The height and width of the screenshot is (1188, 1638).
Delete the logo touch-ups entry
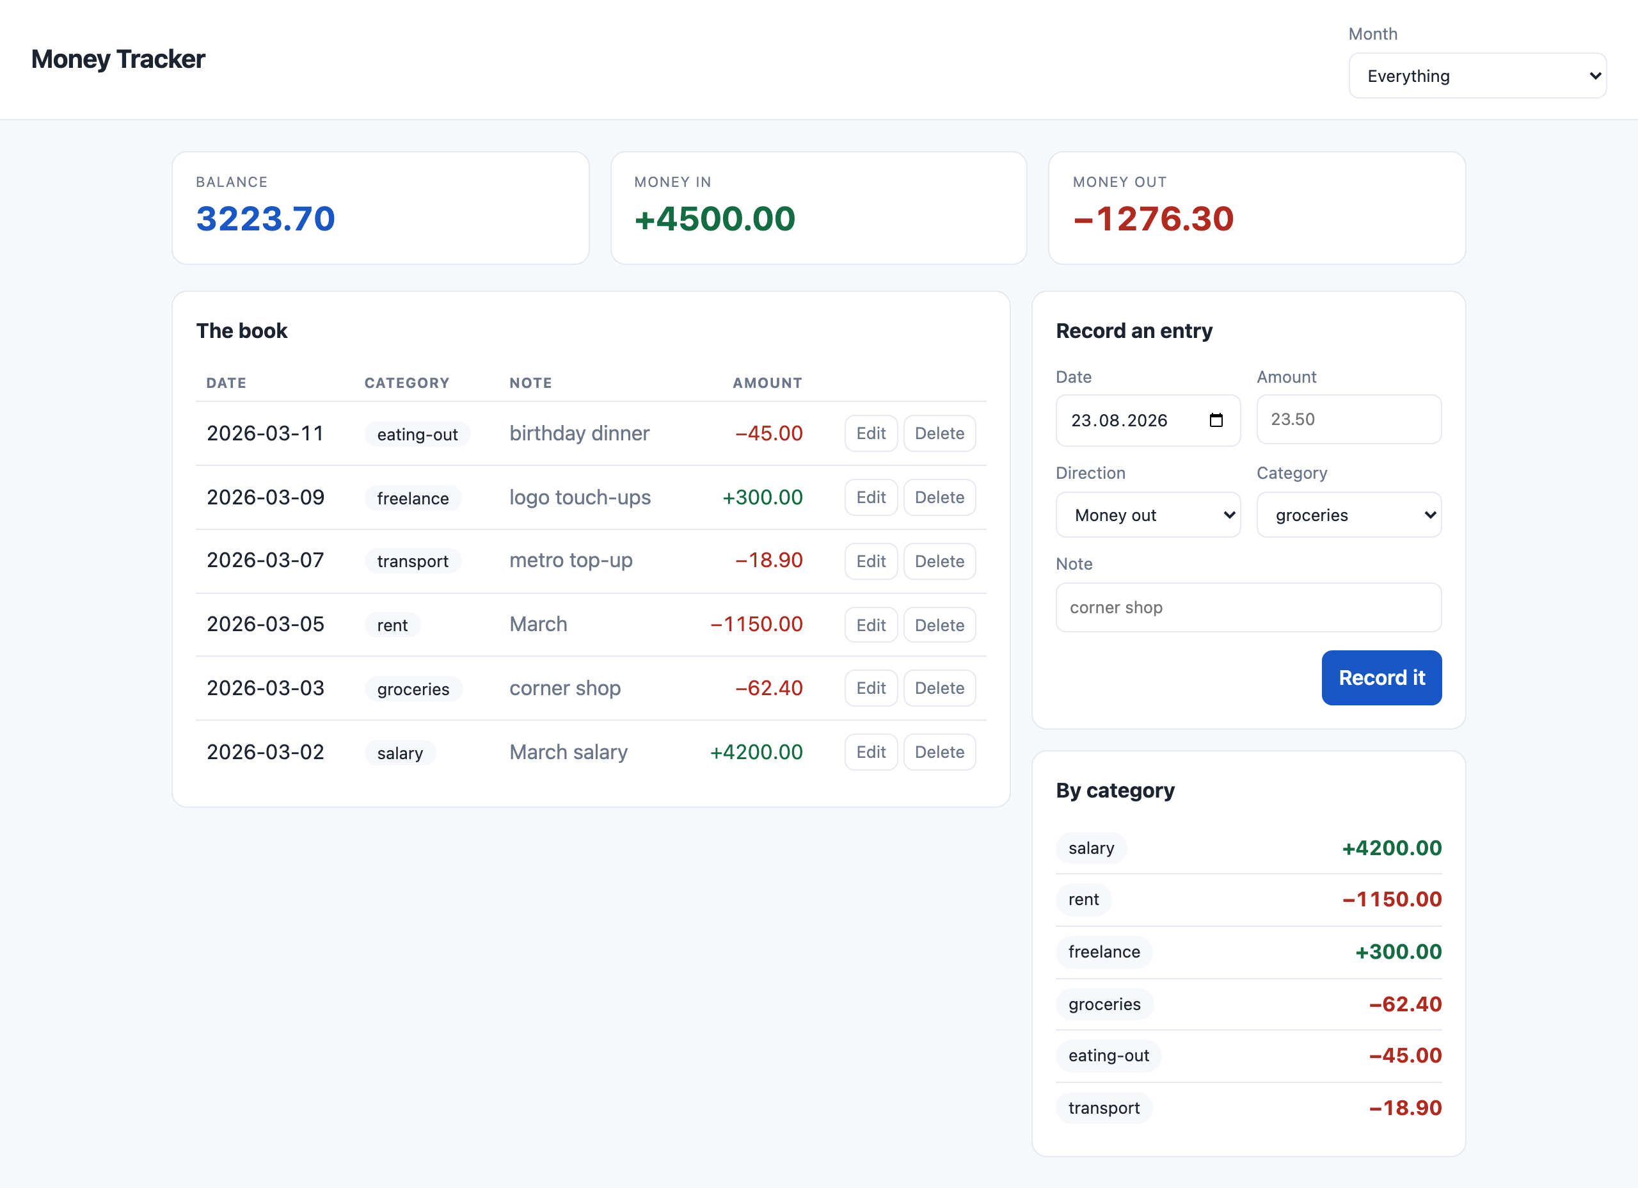click(x=939, y=497)
